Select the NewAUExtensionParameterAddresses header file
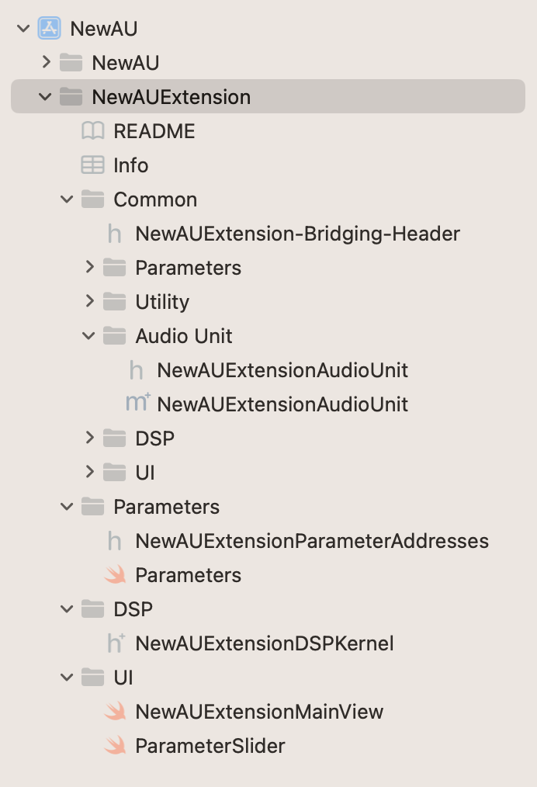Image resolution: width=537 pixels, height=787 pixels. pos(310,541)
